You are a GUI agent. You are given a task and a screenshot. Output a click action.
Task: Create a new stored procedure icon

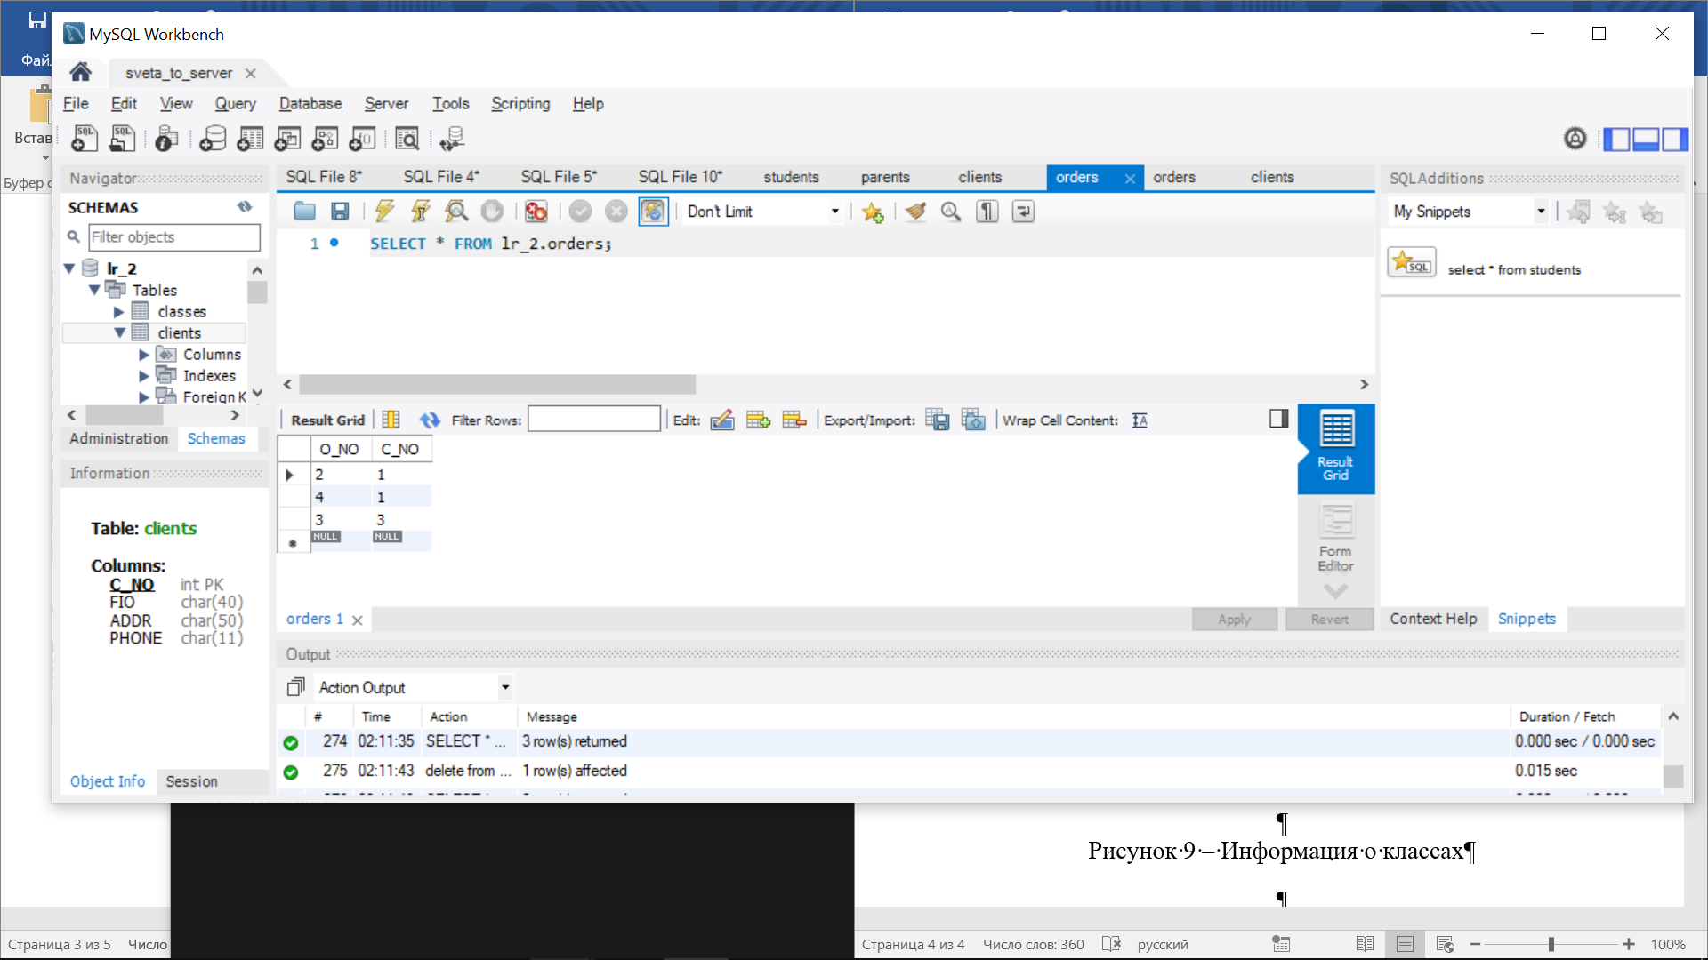(x=325, y=139)
